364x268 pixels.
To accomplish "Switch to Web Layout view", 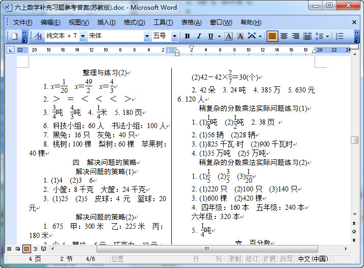I will point(18,249).
